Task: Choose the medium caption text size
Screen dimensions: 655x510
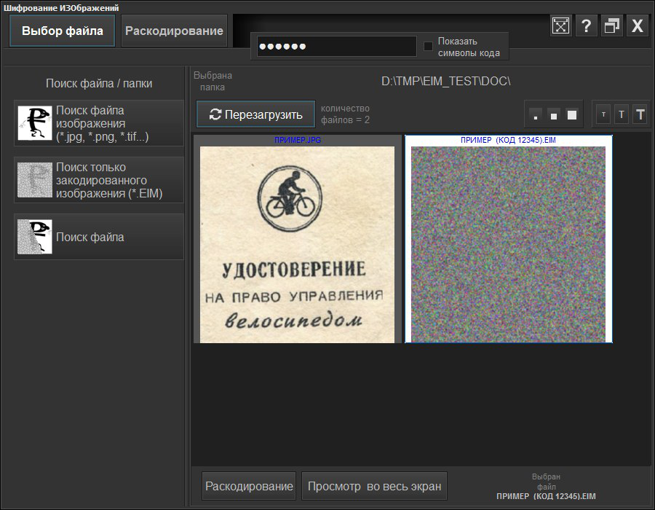Action: 622,114
